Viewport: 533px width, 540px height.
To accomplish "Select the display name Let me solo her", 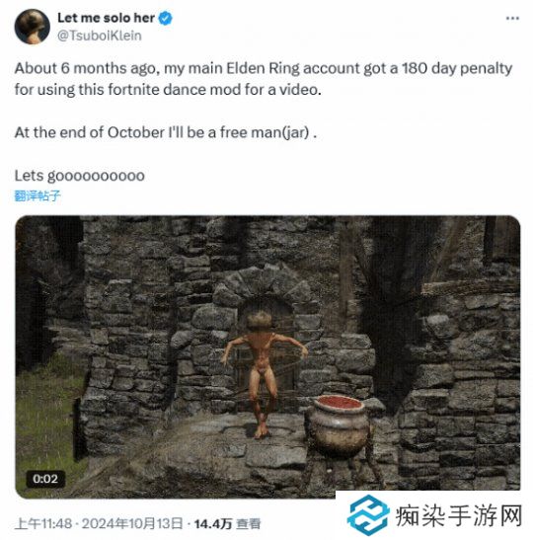I will (x=106, y=18).
